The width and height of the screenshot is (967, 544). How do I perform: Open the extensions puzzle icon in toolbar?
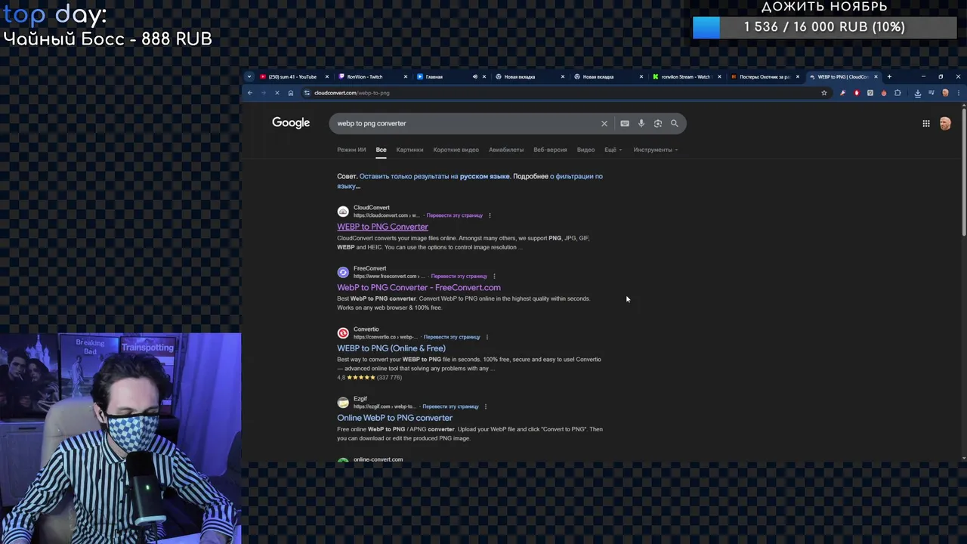897,93
